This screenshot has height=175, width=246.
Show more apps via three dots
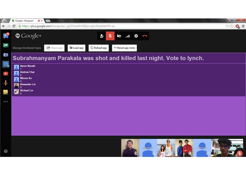click(6, 102)
